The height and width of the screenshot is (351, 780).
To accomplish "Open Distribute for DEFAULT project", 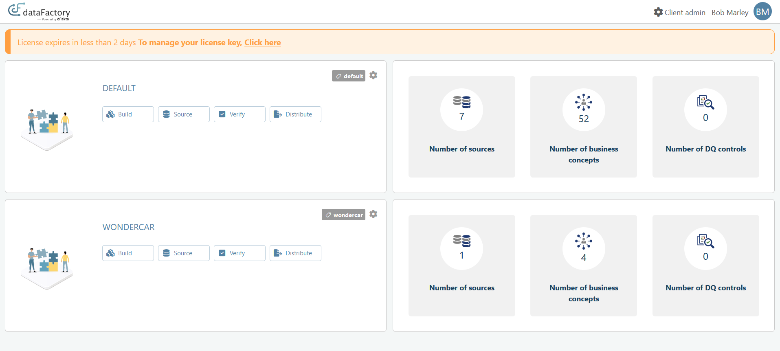I will (295, 114).
